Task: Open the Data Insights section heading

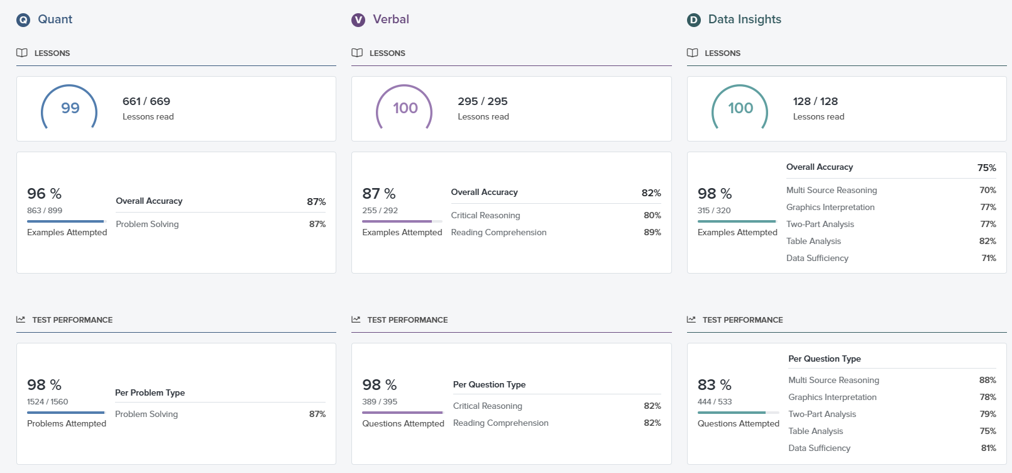Action: (744, 19)
